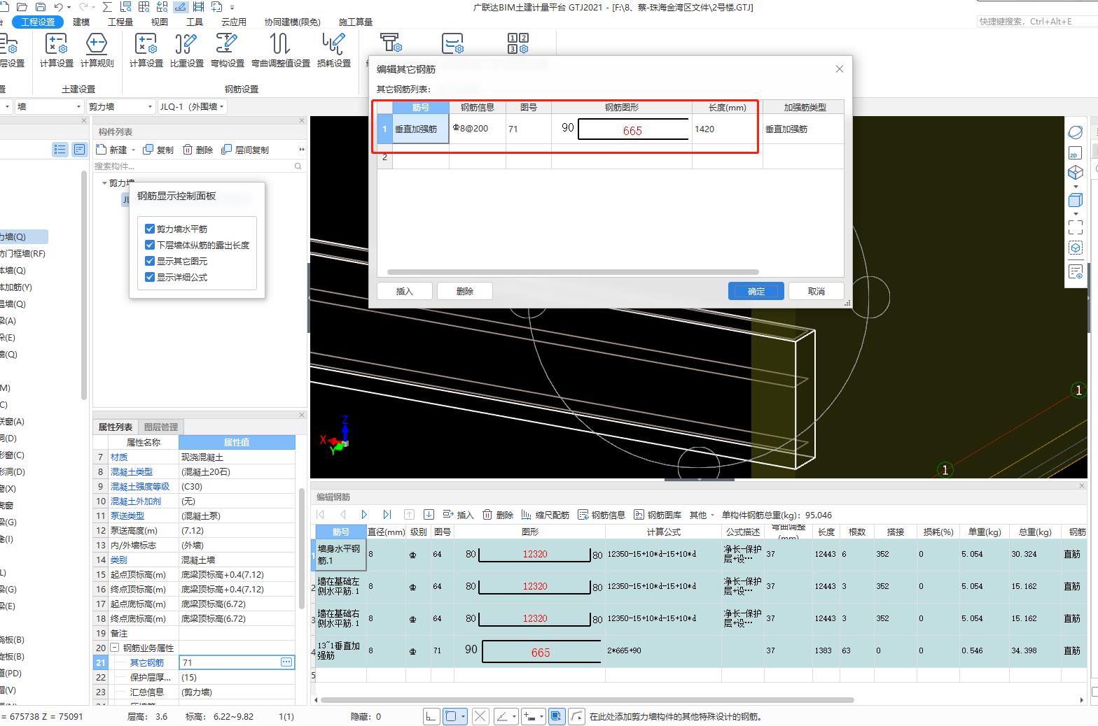This screenshot has height=726, width=1098.
Task: Jump to last rebar row arrow
Action: (x=387, y=515)
